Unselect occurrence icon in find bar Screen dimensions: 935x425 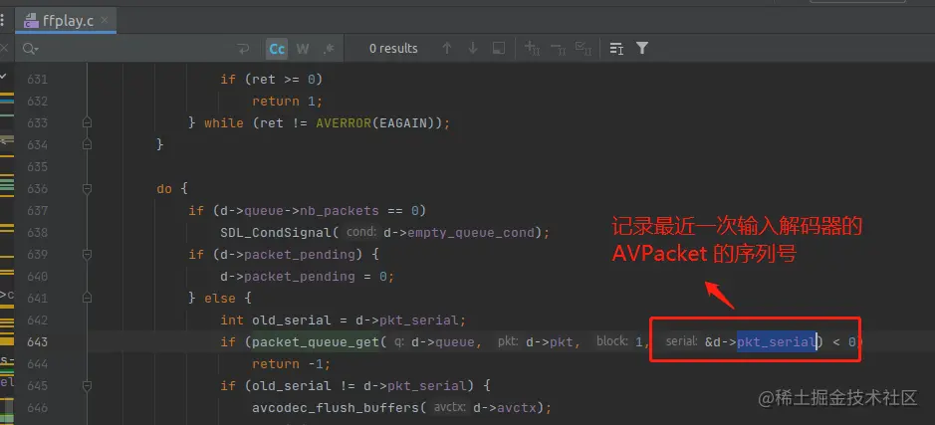point(558,49)
